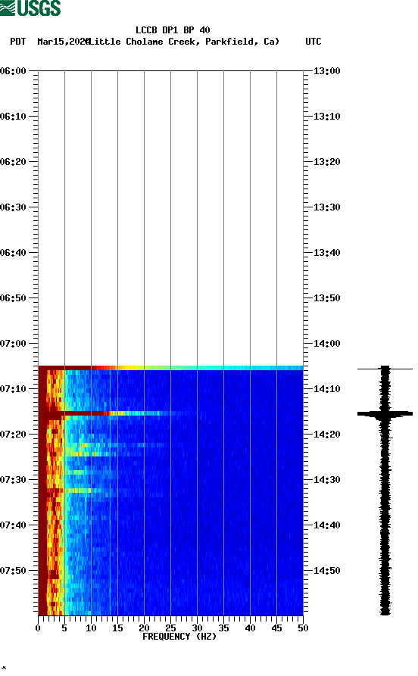Screen dimensions: 418x676
Task: Click the '35' frequency axis label
Action: [223, 628]
